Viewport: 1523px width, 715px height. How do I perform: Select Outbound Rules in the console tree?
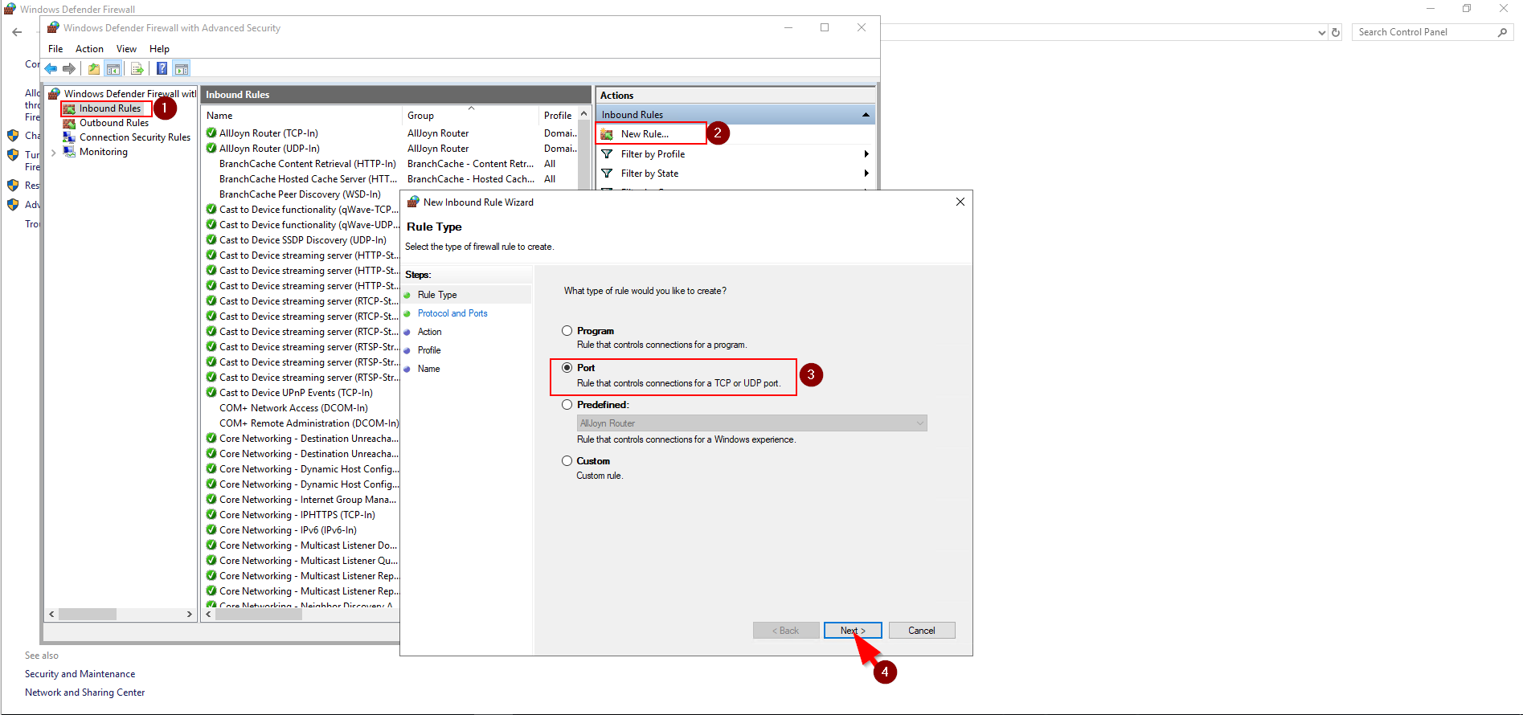click(113, 123)
